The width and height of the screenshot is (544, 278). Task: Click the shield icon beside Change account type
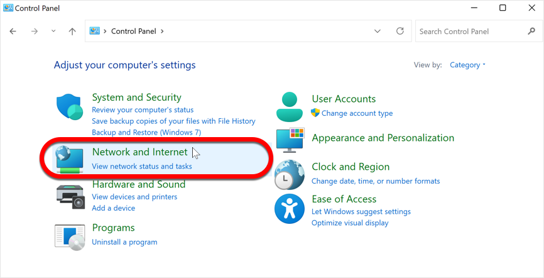(315, 113)
